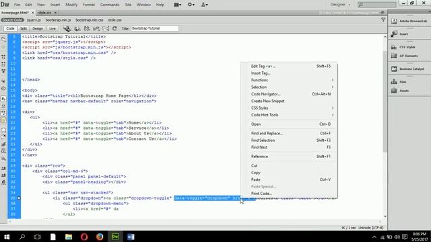Viewport: 431px width, 242px height.
Task: Click the filter related files funnel icon
Action: point(383,19)
